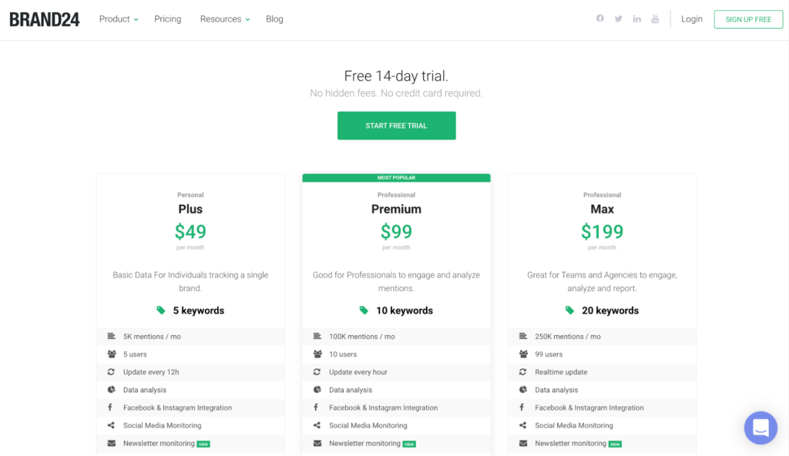This screenshot has height=456, width=789.
Task: Open the Facebook social icon in header
Action: pyautogui.click(x=599, y=18)
